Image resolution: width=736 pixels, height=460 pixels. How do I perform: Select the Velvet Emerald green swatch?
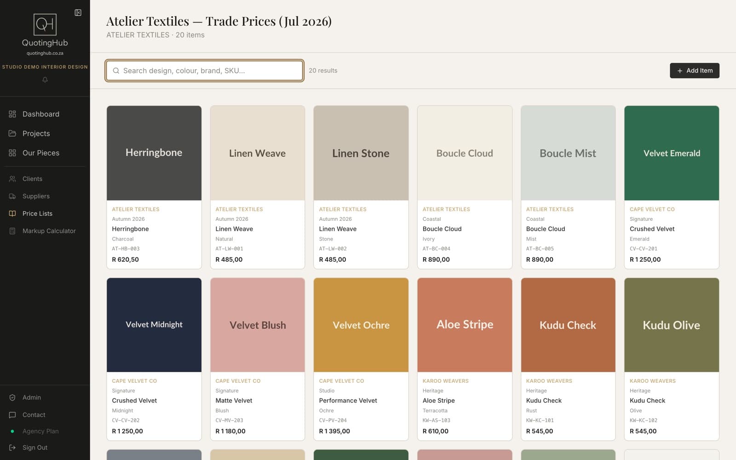[672, 153]
